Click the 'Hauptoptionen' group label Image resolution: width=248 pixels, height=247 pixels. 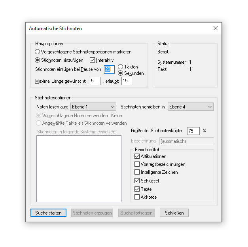(49, 44)
